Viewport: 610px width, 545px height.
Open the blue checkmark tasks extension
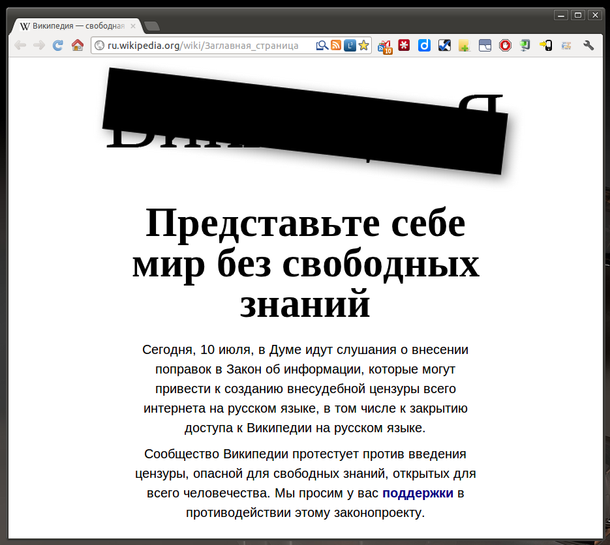pyautogui.click(x=444, y=46)
